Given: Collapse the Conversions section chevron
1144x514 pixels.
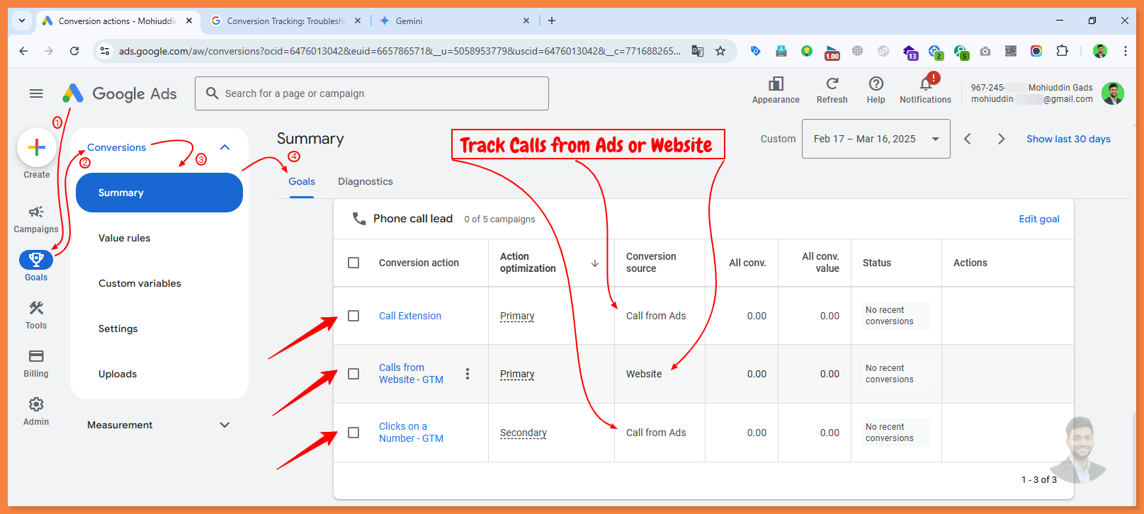Looking at the screenshot, I should (225, 147).
